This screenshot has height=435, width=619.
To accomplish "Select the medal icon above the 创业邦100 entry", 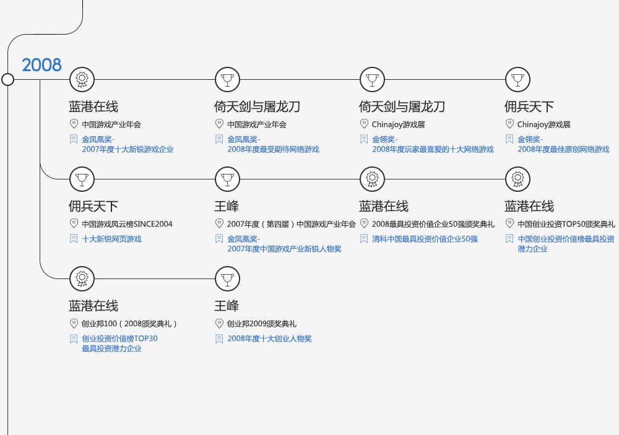I will [82, 278].
